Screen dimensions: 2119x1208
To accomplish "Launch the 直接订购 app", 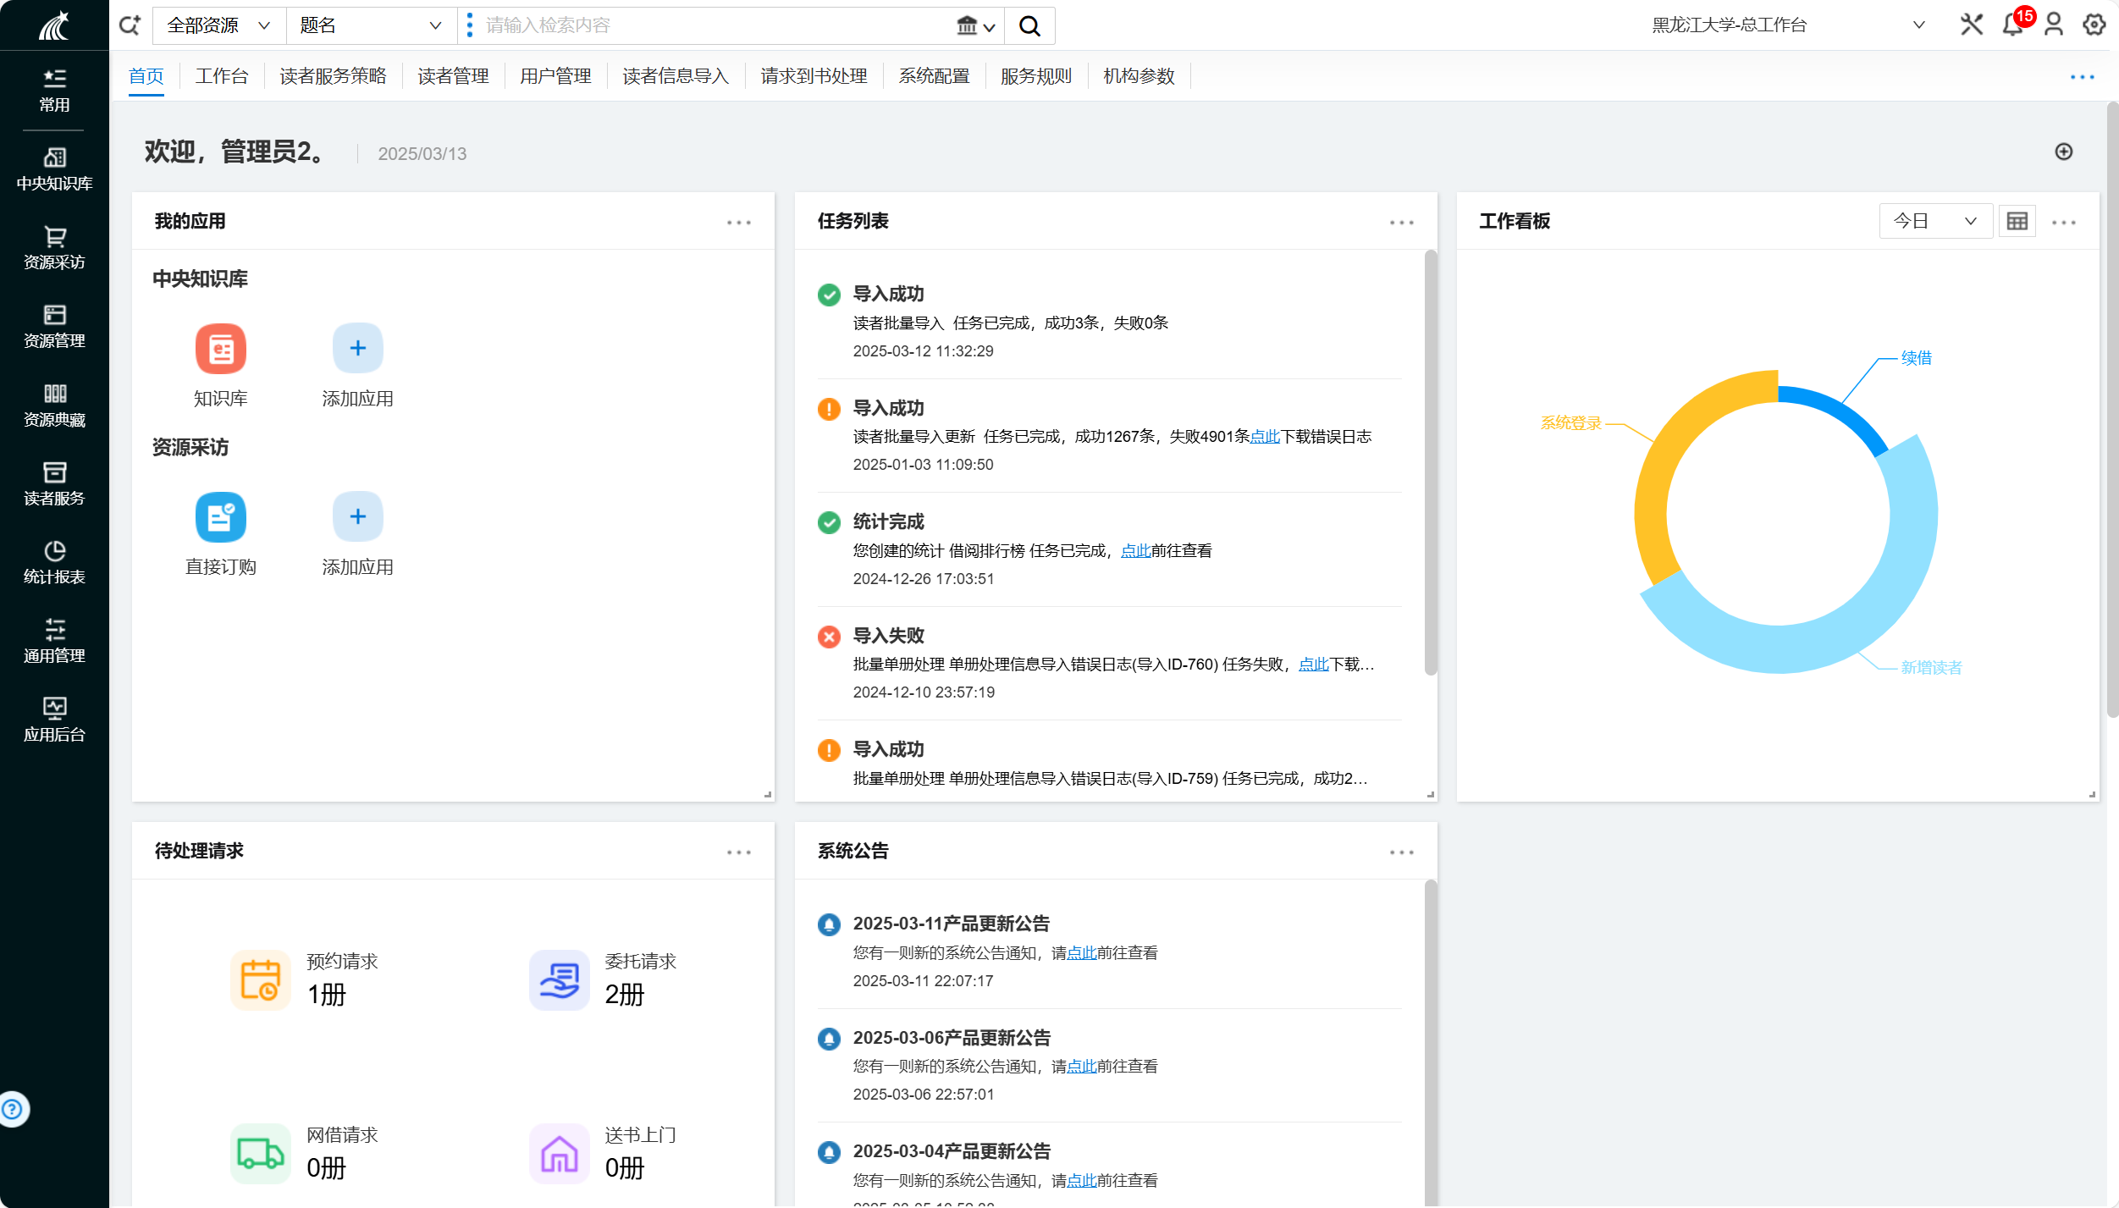I will click(x=220, y=517).
